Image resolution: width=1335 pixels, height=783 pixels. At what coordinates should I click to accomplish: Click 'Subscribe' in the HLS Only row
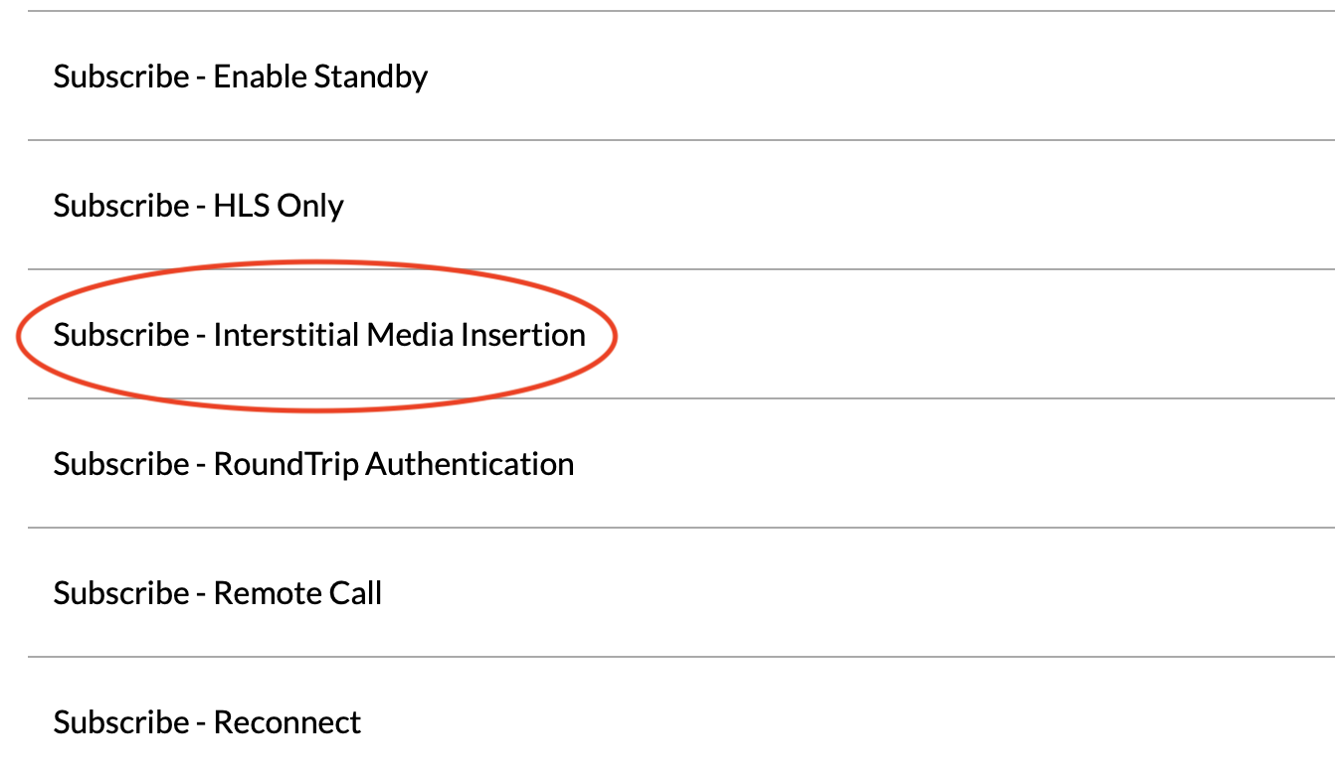(x=121, y=206)
